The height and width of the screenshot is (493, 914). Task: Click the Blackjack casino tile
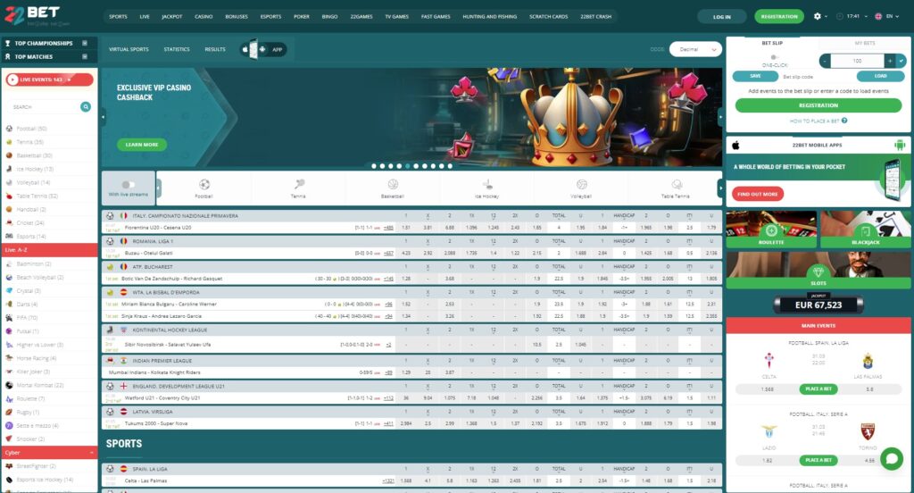click(x=866, y=230)
